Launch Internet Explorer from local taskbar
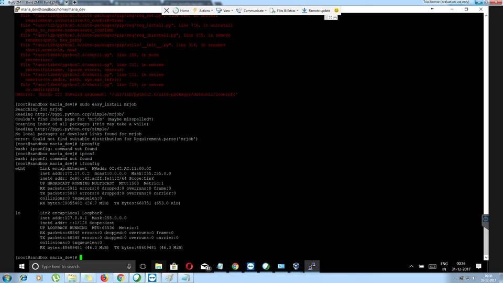Viewport: 503px width, 283px height. click(x=24, y=278)
